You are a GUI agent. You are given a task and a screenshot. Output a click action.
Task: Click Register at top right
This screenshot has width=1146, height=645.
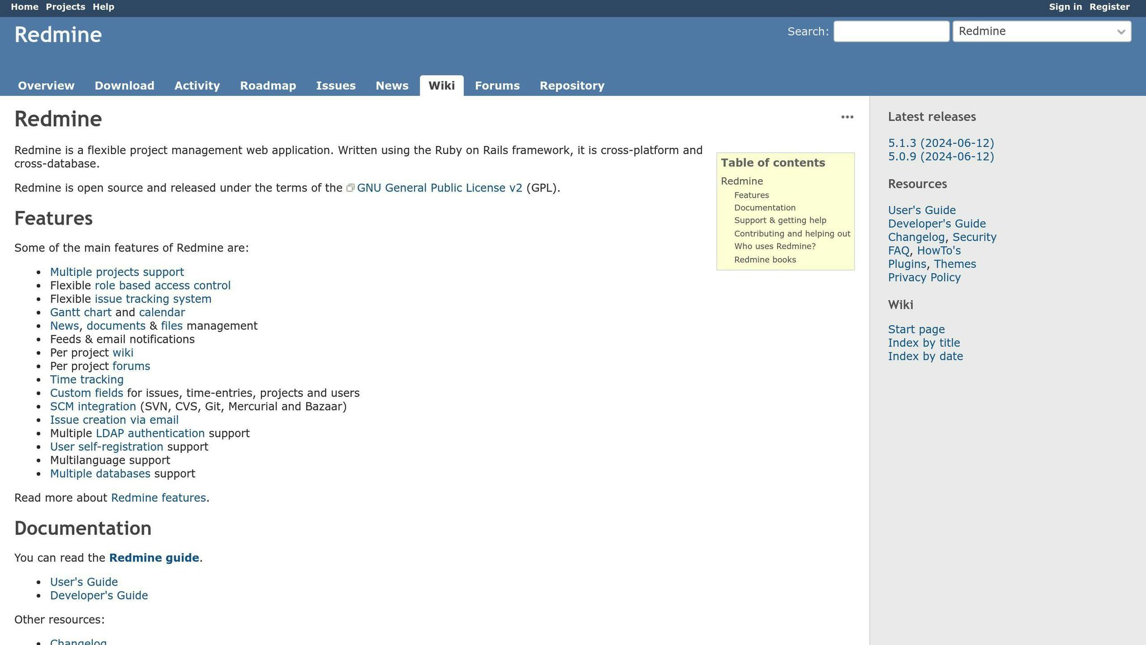(x=1110, y=7)
